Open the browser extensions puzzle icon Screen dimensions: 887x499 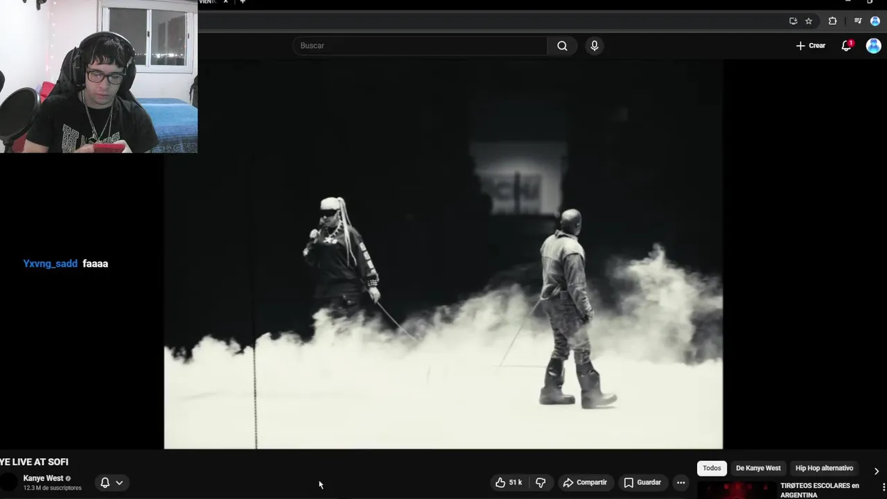pyautogui.click(x=832, y=21)
